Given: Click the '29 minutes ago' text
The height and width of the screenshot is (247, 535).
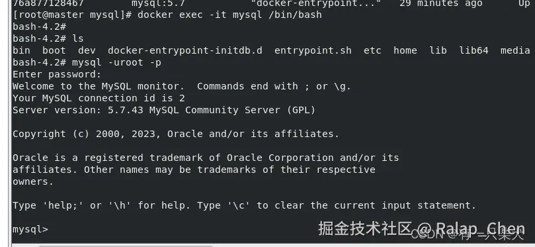Looking at the screenshot, I should point(441,4).
